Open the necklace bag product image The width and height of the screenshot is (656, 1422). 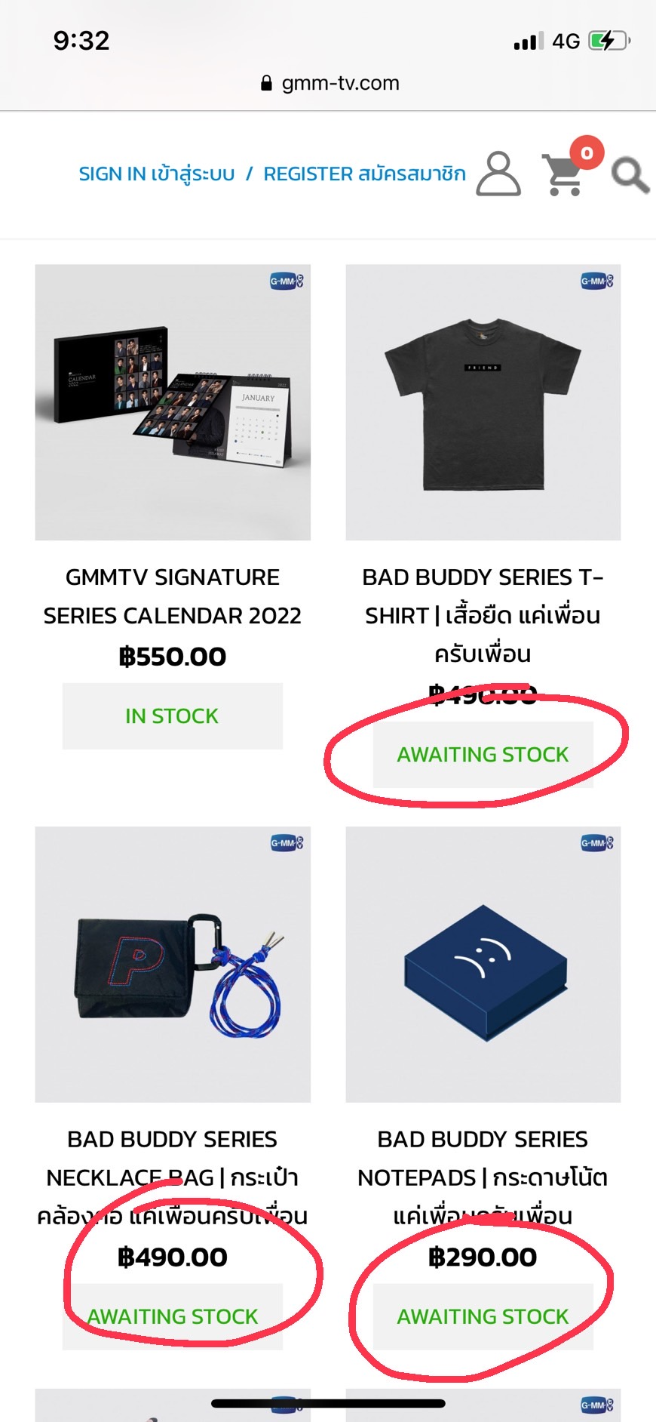click(x=173, y=965)
